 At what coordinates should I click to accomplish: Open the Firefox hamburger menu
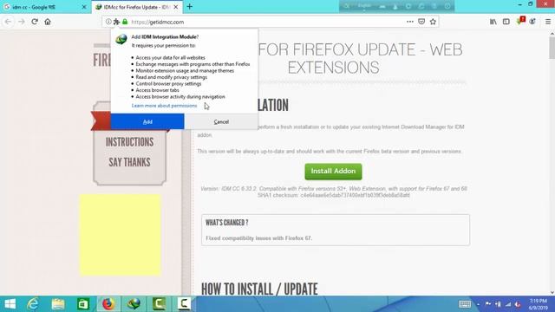point(548,22)
